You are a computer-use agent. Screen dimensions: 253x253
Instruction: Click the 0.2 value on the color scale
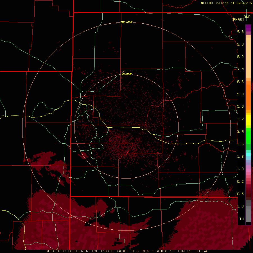tap(240, 182)
